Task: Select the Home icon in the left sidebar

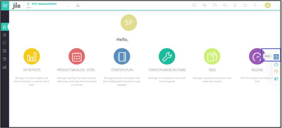Action: click(5, 27)
